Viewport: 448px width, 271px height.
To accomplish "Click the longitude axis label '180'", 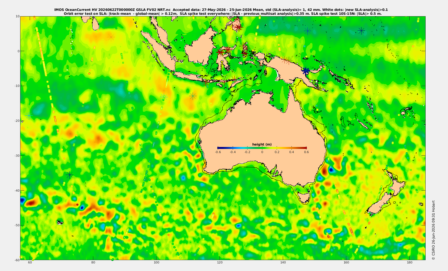I will 410,262.
